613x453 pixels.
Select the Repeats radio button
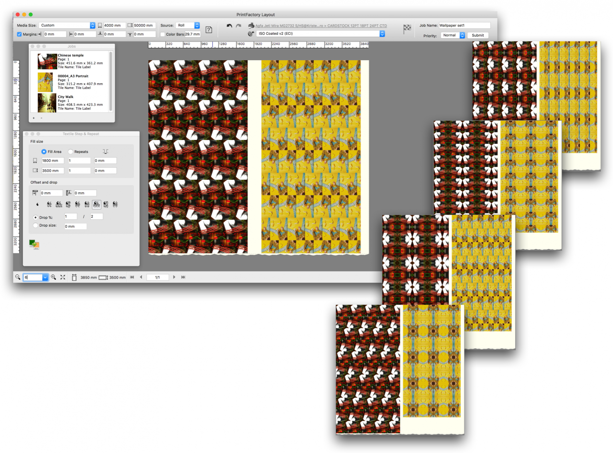pos(71,152)
